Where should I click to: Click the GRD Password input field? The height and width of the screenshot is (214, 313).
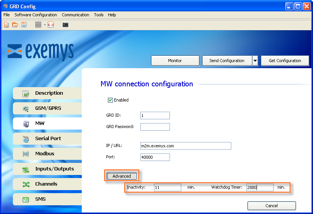155,127
